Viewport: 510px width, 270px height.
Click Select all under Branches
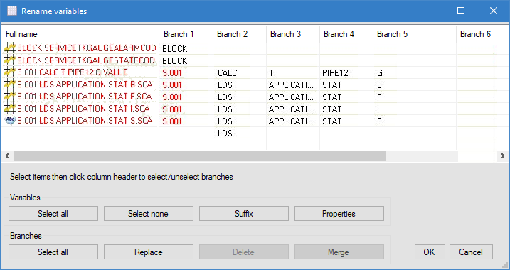point(53,252)
